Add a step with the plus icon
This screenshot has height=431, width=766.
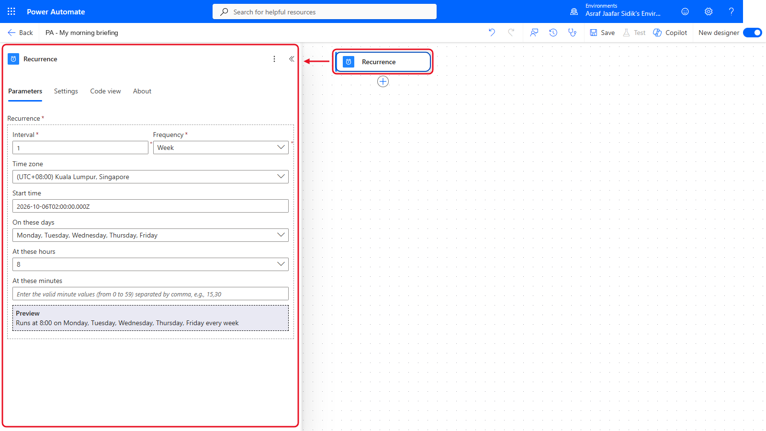[383, 81]
